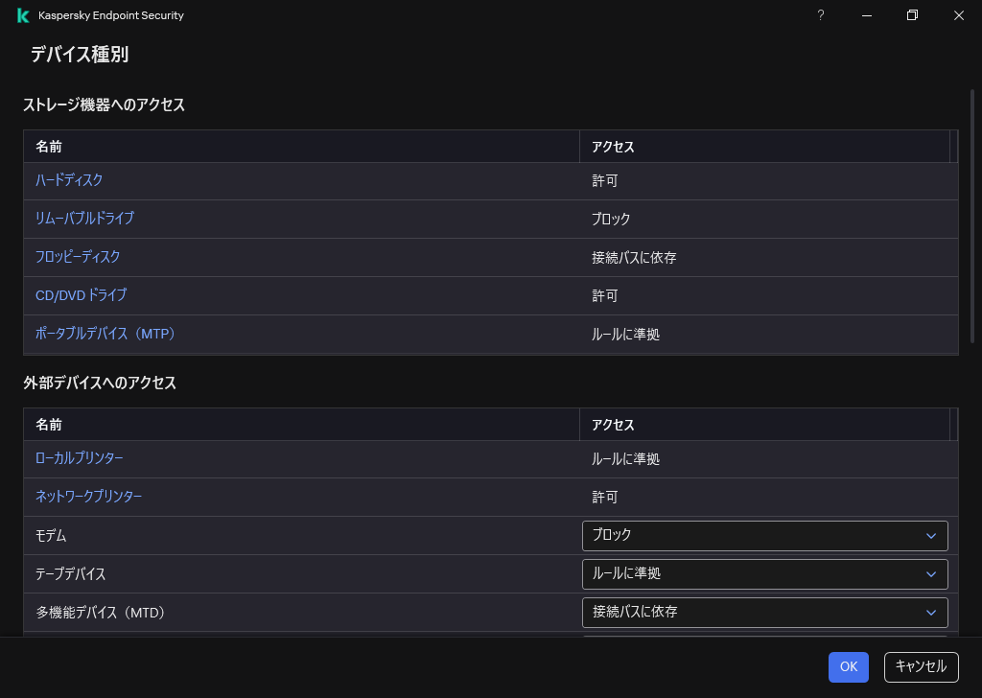Select the ブロック combo box for モデム
982x698 pixels.
click(x=765, y=536)
